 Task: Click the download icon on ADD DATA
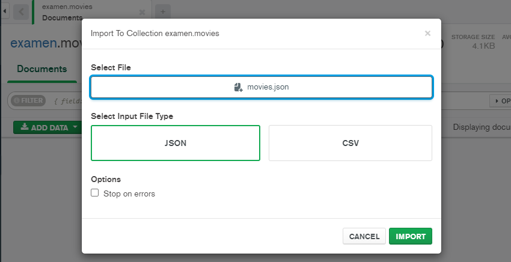(x=25, y=127)
